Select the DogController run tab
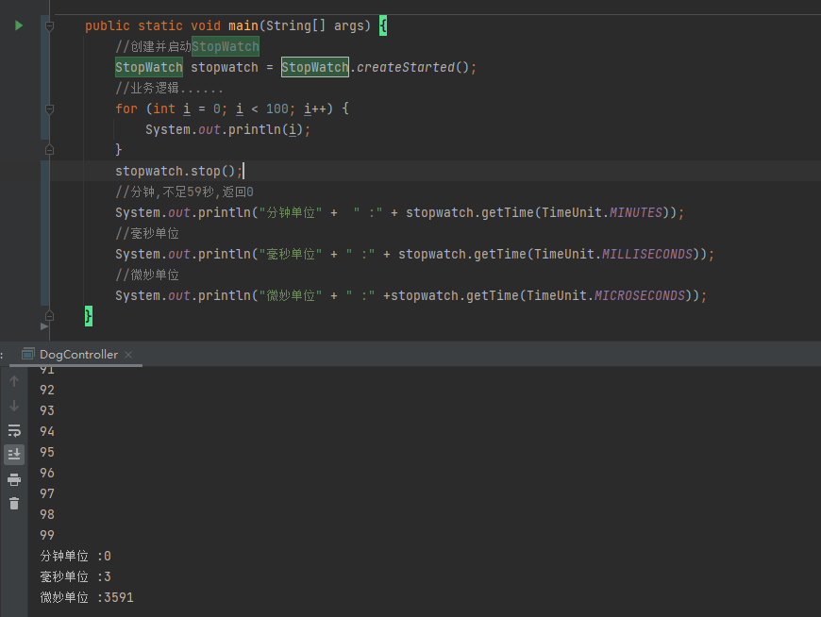The image size is (821, 617). (78, 355)
